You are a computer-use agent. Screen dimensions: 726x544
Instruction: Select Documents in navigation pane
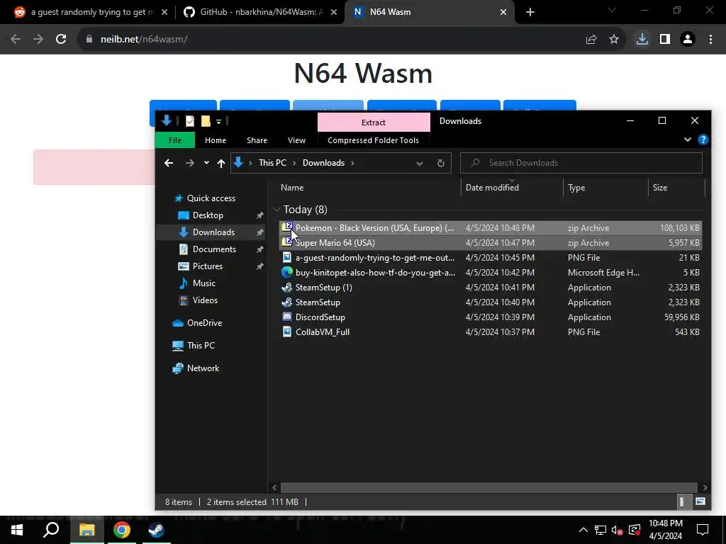click(214, 249)
